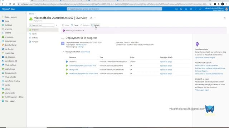Click Find an Azure expert link

(203, 90)
